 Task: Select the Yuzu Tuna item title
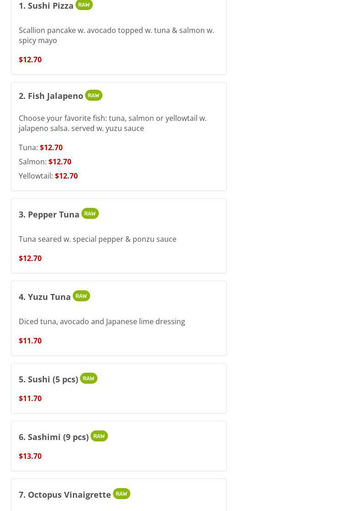tap(45, 297)
